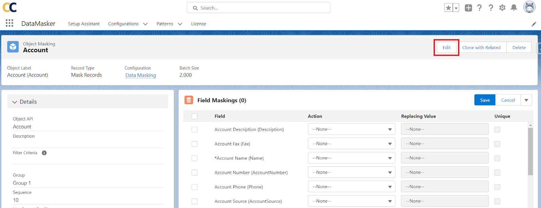Image resolution: width=541 pixels, height=208 pixels.
Task: Open the Notifications bell icon
Action: tap(514, 8)
